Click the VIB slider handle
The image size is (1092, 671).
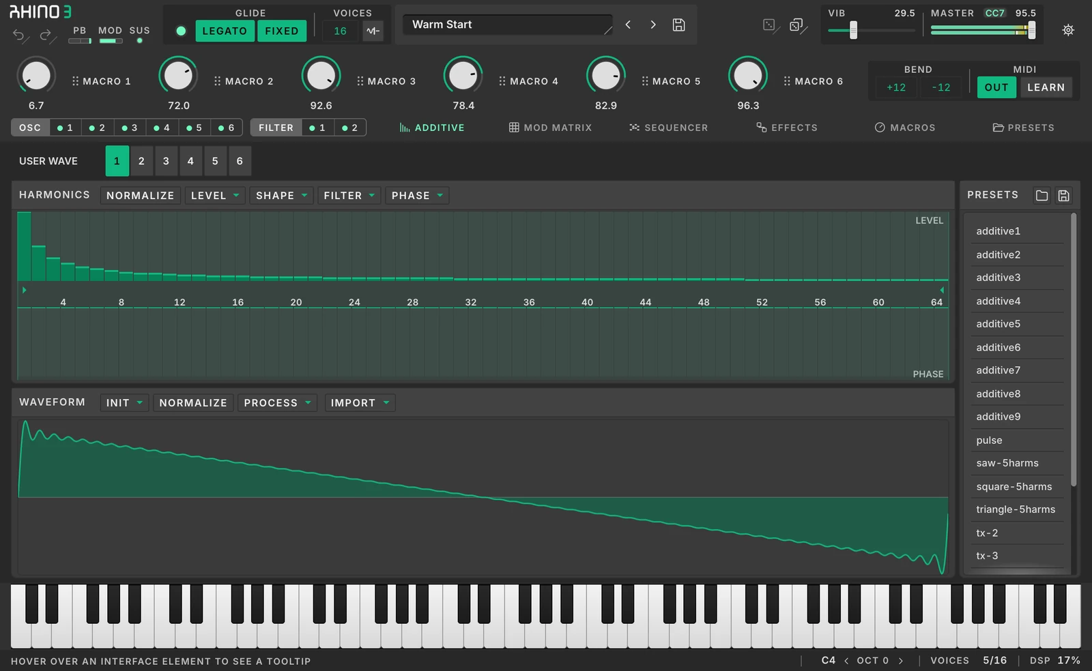pyautogui.click(x=853, y=30)
